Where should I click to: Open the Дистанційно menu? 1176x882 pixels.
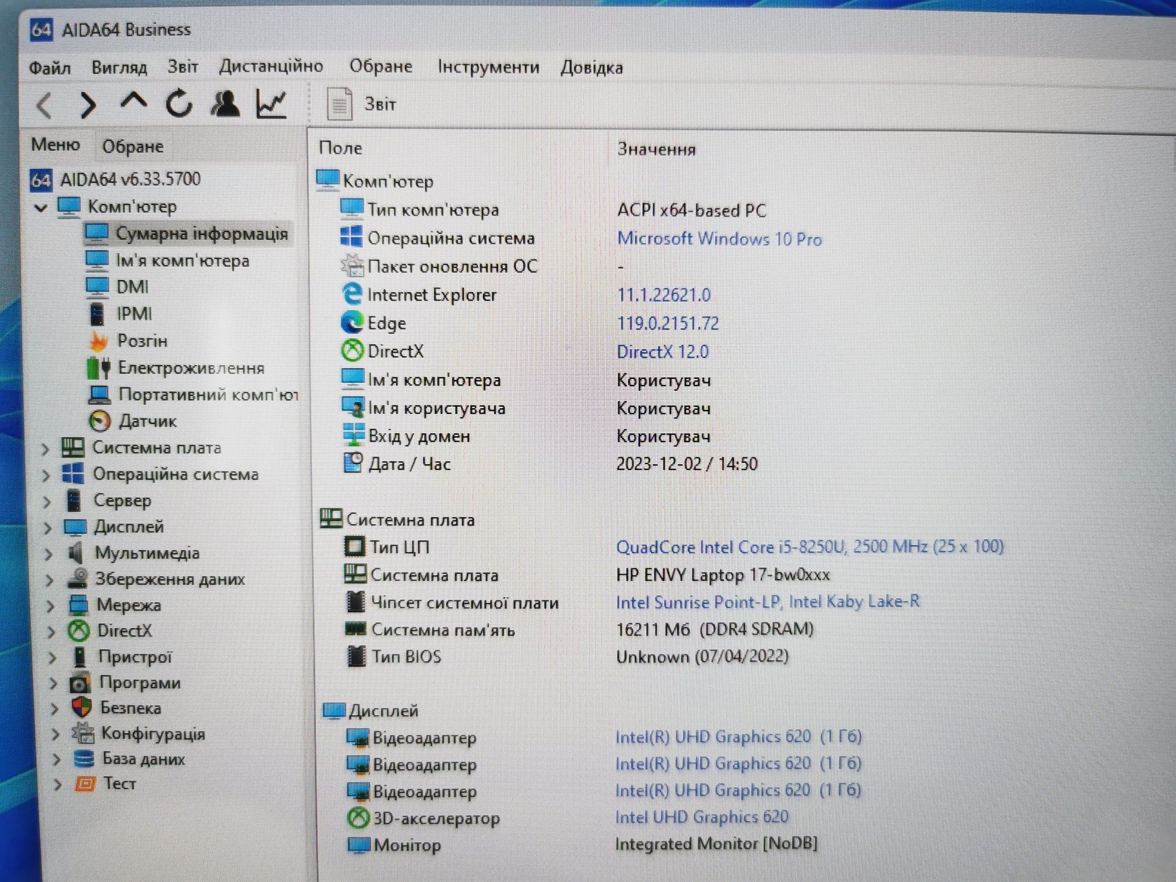[271, 66]
